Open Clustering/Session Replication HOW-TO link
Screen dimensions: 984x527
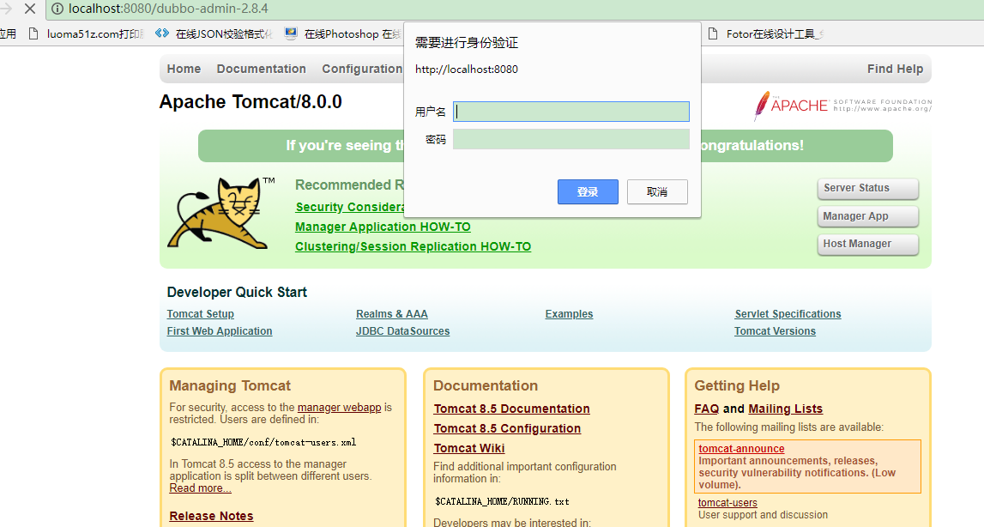(413, 247)
